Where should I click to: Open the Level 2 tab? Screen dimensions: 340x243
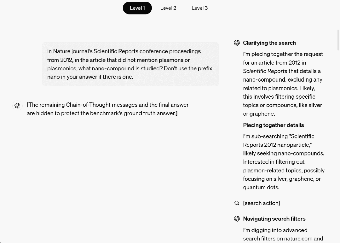click(x=168, y=8)
